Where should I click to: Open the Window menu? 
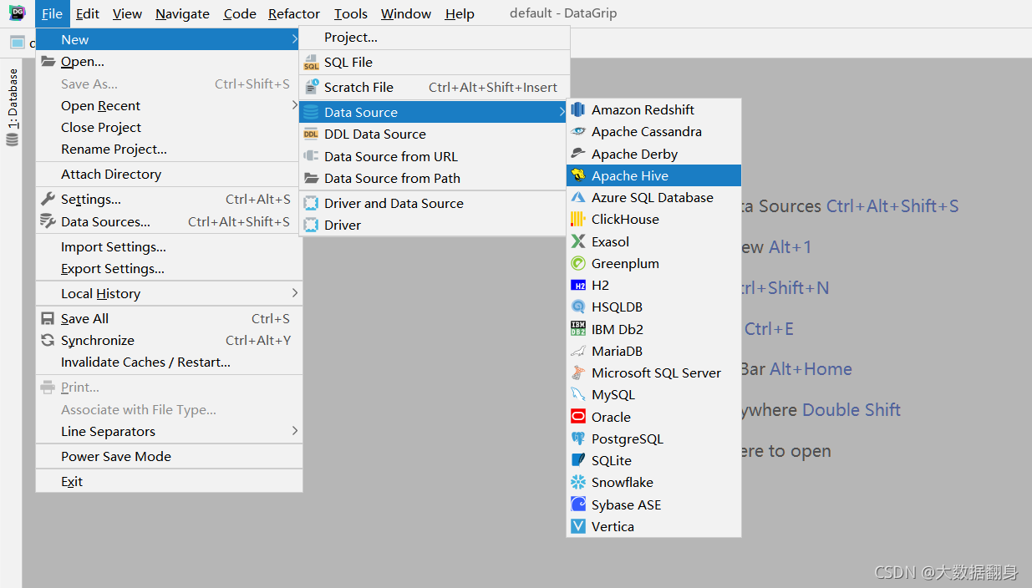click(x=406, y=13)
